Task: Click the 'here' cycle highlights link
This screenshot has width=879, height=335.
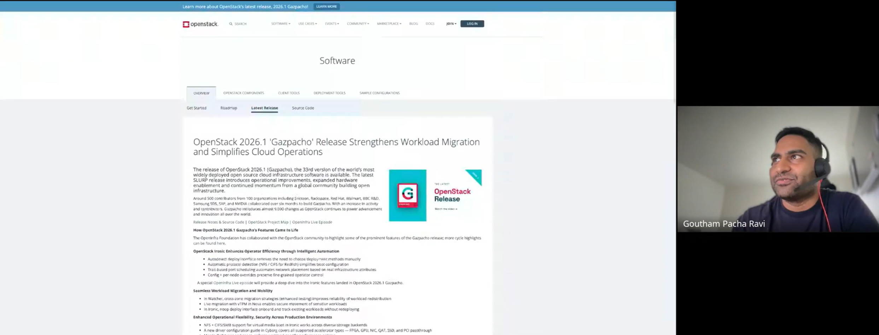Action: pyautogui.click(x=221, y=243)
